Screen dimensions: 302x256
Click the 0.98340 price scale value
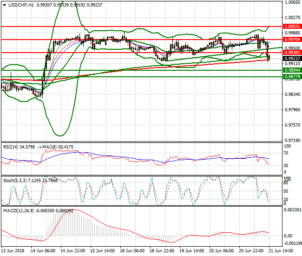tap(292, 94)
